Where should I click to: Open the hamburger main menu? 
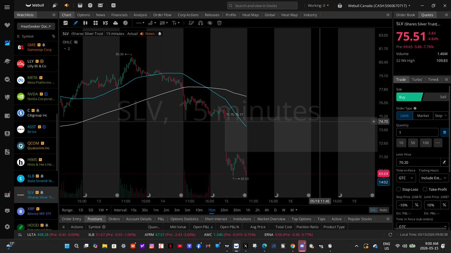(7, 7)
